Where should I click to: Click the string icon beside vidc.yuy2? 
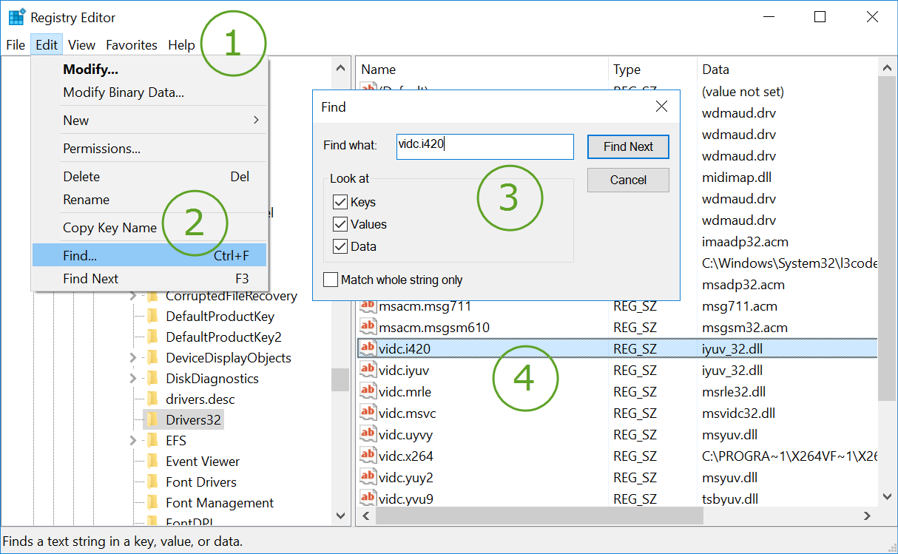coord(368,478)
